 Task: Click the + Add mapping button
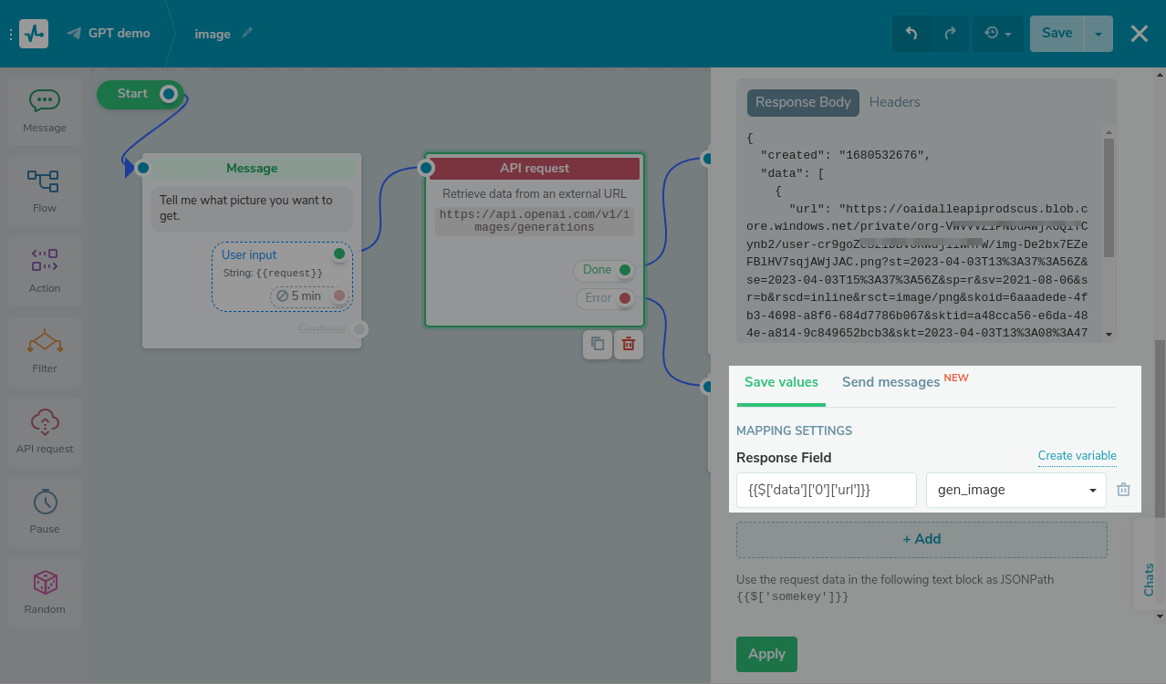(921, 539)
